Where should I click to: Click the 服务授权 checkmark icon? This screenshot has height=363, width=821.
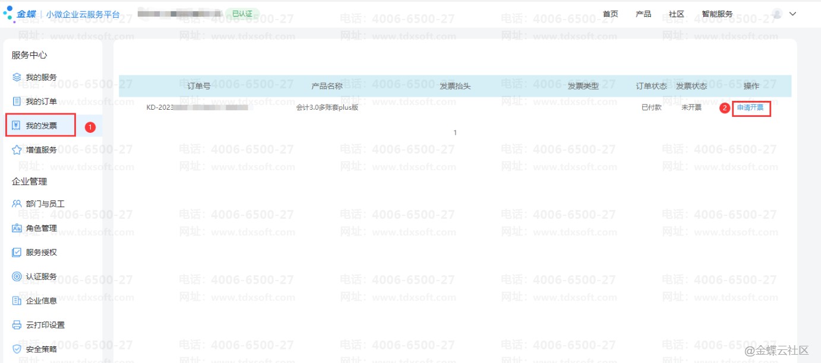tap(17, 252)
